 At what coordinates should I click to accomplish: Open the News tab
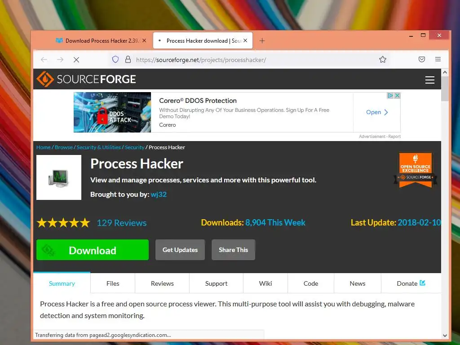pyautogui.click(x=357, y=283)
